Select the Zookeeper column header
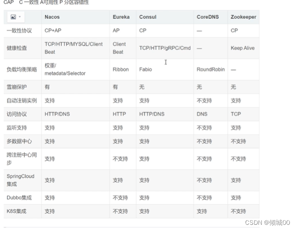This screenshot has width=297, height=230. click(243, 17)
